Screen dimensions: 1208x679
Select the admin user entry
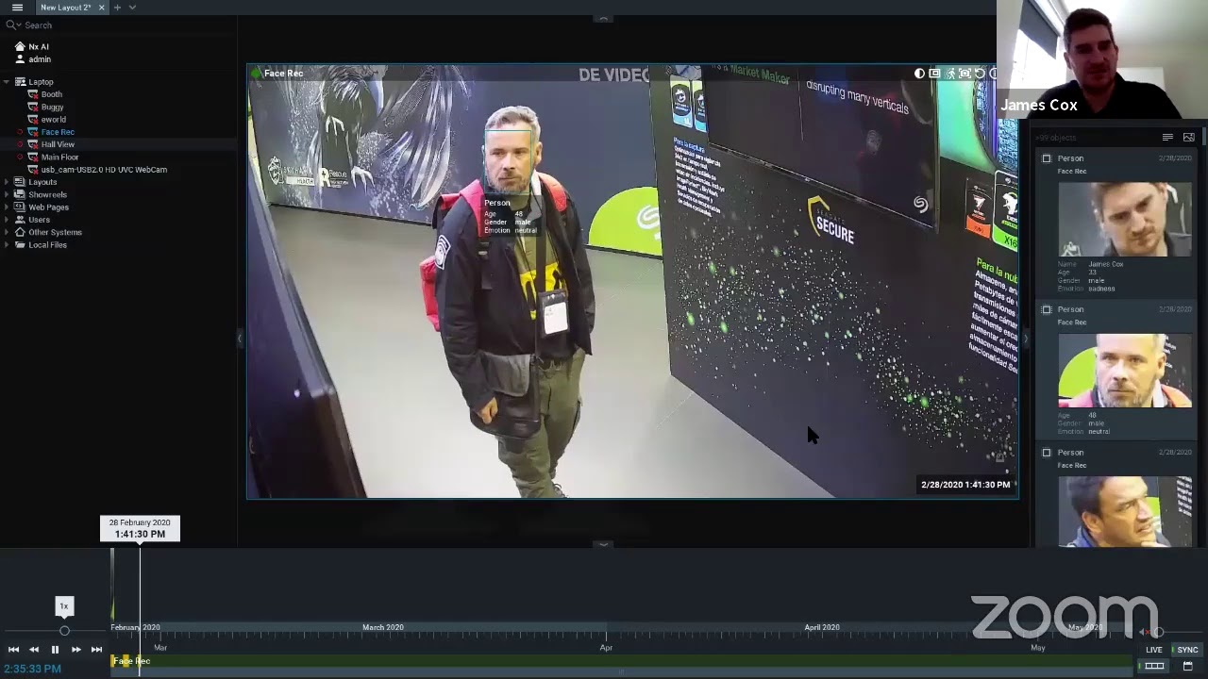(x=40, y=59)
